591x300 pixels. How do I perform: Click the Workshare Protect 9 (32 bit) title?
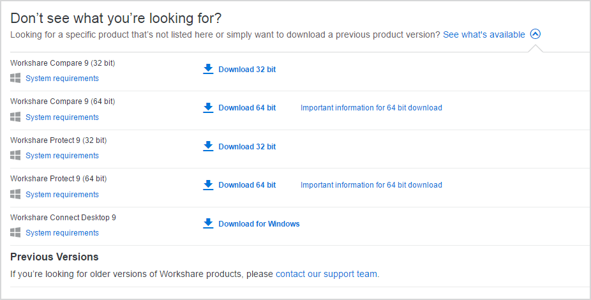tap(59, 140)
